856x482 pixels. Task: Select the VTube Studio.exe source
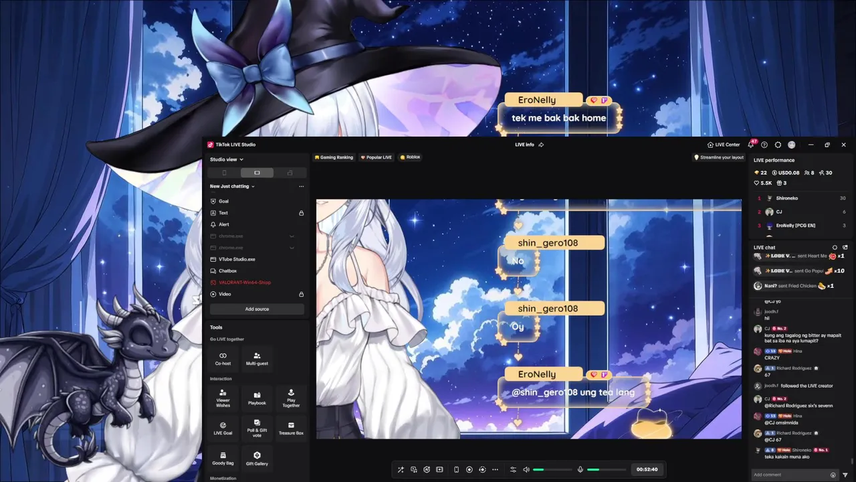coord(257,259)
